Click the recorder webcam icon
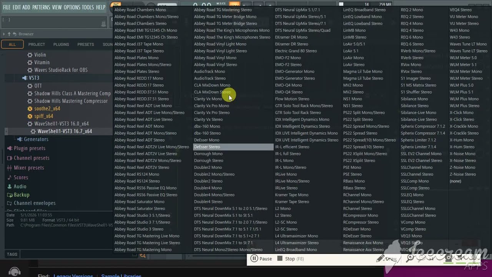This screenshot has width=492, height=277. (449, 259)
